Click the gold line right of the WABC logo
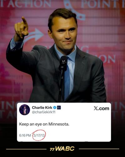Image resolution: width=125 pixels, height=157 pixels. point(99,149)
